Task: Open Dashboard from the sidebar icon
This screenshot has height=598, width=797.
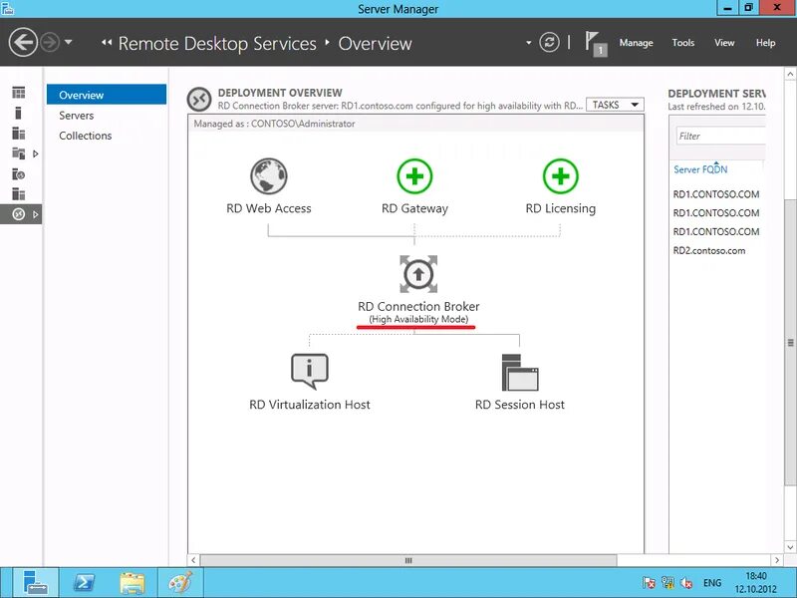Action: 19,93
